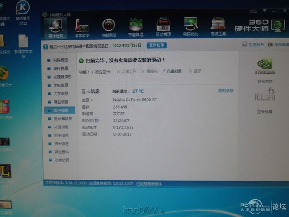This screenshot has width=289, height=217.
Task: Select 显示器信息 from the sidebar
Action: [x=62, y=119]
